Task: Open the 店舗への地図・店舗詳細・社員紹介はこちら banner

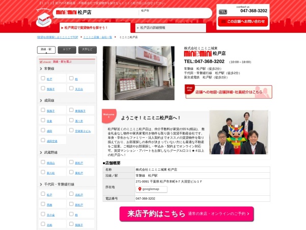Action: pos(228,91)
